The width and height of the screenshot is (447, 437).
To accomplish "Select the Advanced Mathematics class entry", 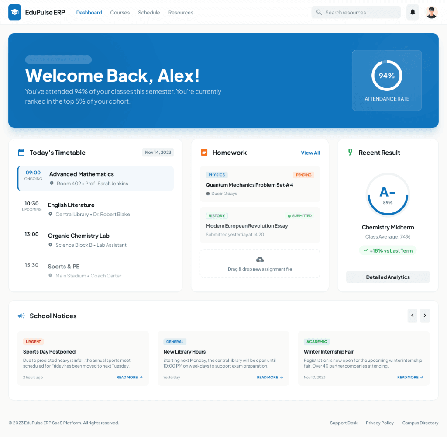I will coord(96,178).
